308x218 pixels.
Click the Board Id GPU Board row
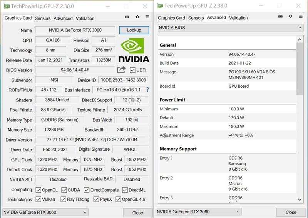(227, 86)
